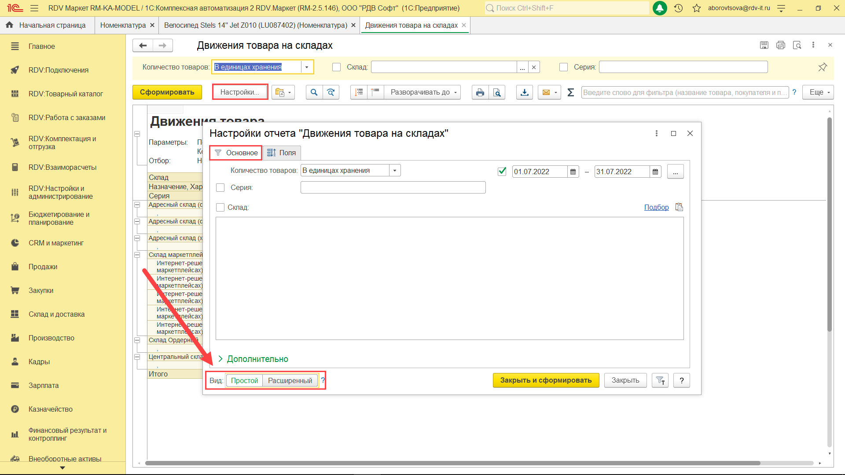This screenshot has width=845, height=475.
Task: Click the save report download icon
Action: pyautogui.click(x=524, y=92)
